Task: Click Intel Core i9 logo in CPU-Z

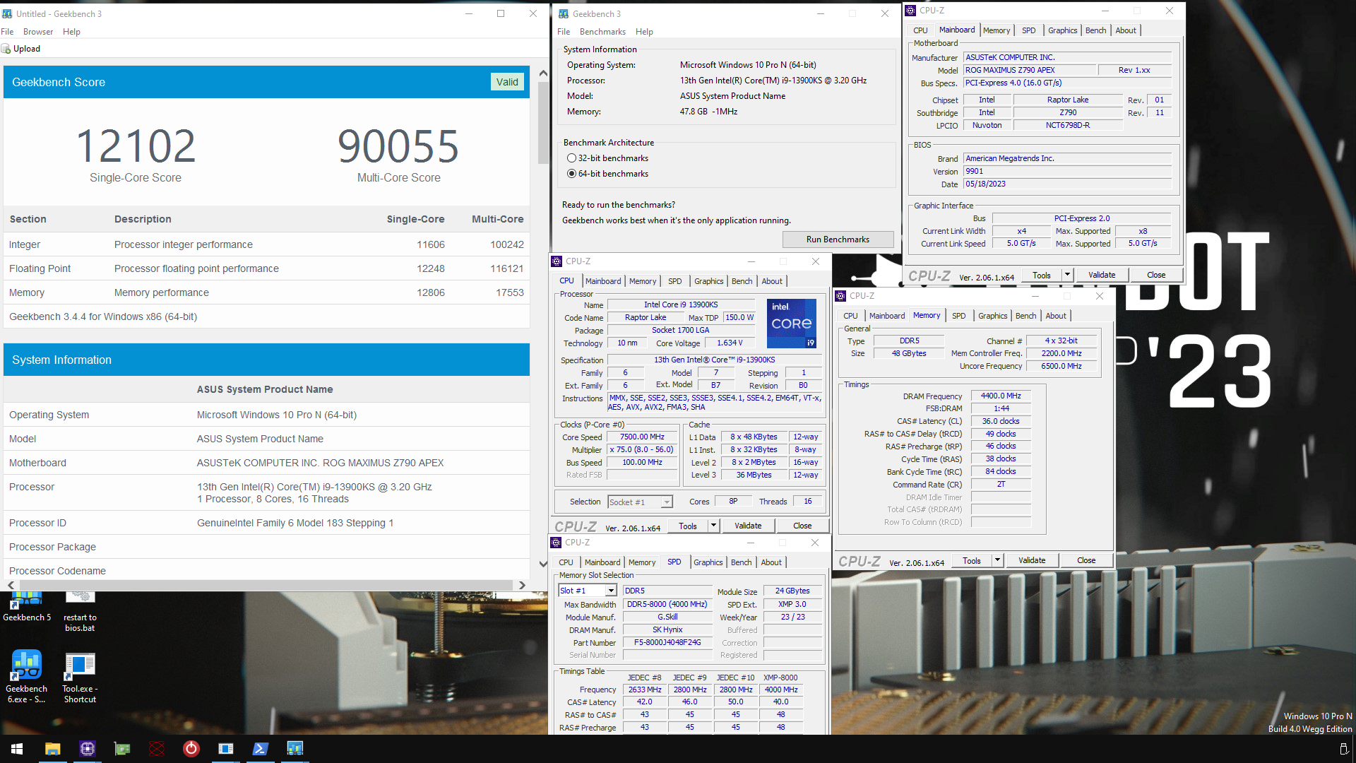Action: (792, 324)
